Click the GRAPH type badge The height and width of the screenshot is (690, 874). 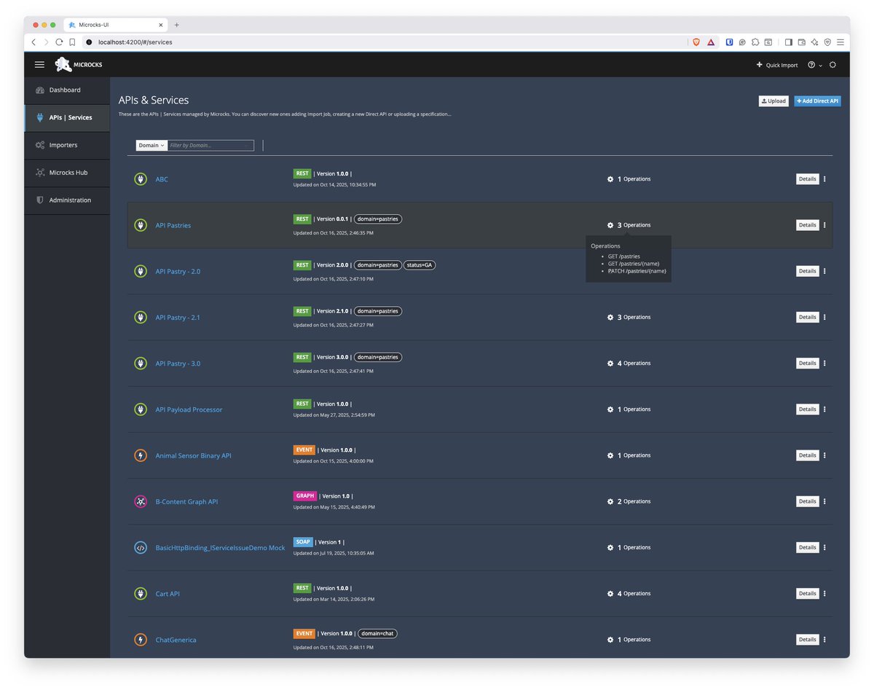tap(305, 496)
